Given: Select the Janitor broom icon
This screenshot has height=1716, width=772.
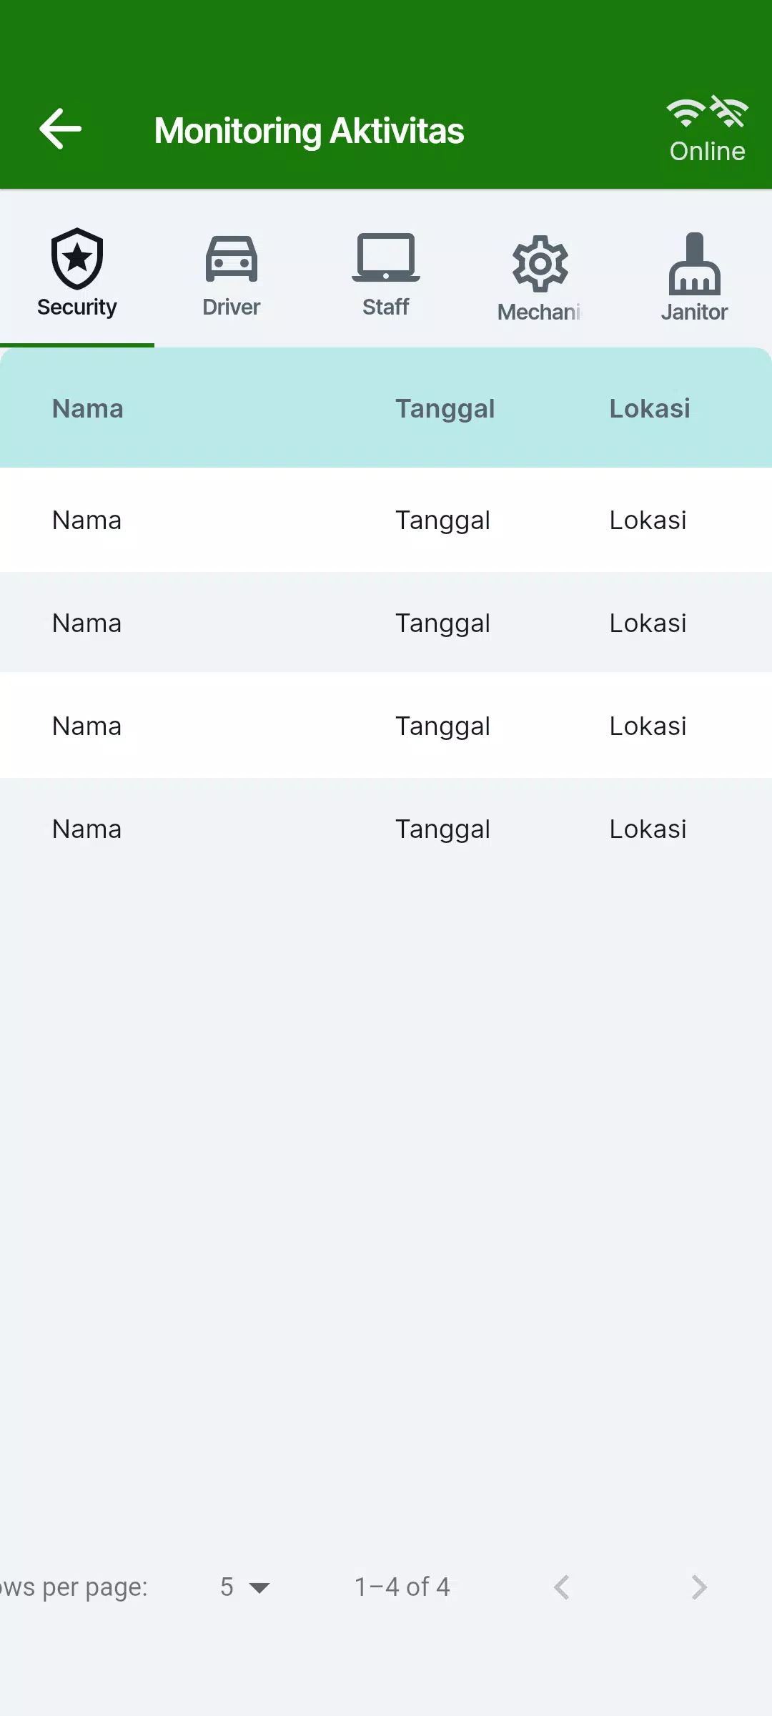Looking at the screenshot, I should pos(695,263).
